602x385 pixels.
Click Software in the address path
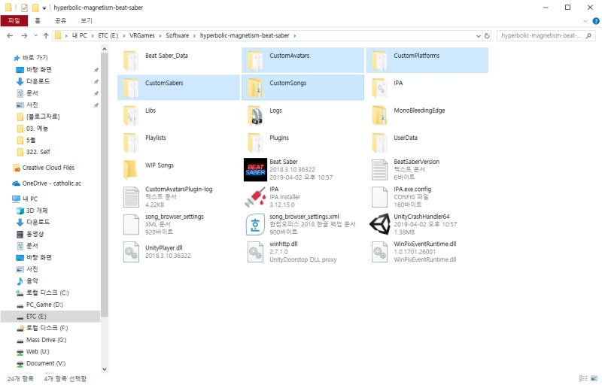pyautogui.click(x=178, y=35)
